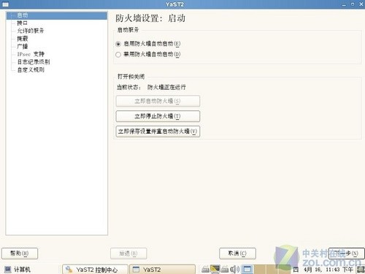Click 立即停止防火墙 (T) button
365x274 pixels.
pyautogui.click(x=158, y=116)
